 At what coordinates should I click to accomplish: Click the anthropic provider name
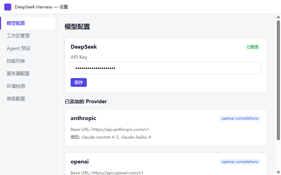tap(83, 118)
